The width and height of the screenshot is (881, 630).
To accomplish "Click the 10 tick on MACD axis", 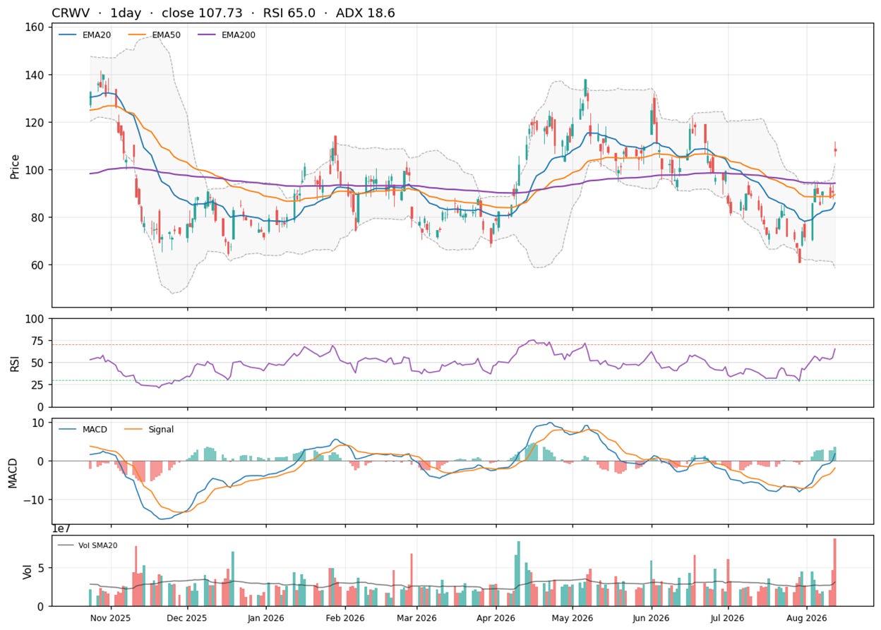I will point(39,423).
